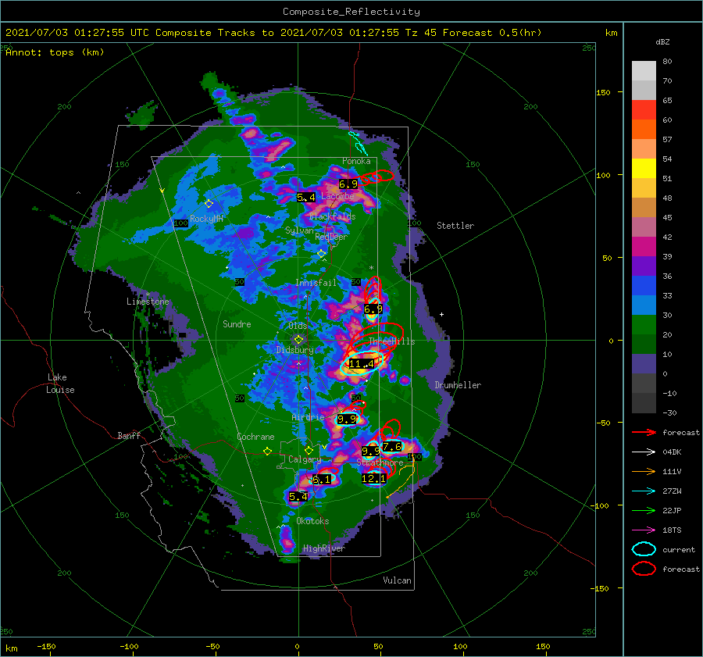Viewport: 703px width, 657px height.
Task: Click the Innisfail town label
Action: click(x=316, y=283)
